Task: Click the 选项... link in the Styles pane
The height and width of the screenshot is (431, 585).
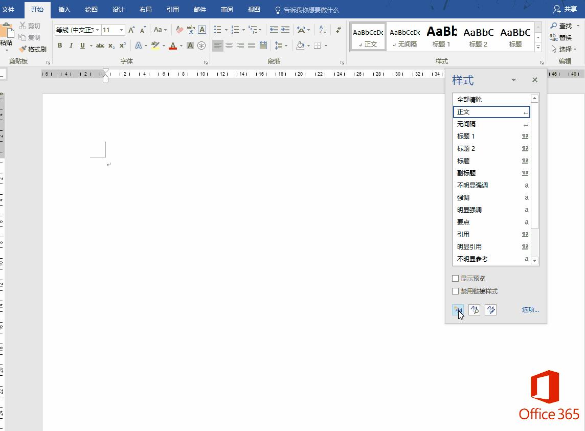Action: 530,310
